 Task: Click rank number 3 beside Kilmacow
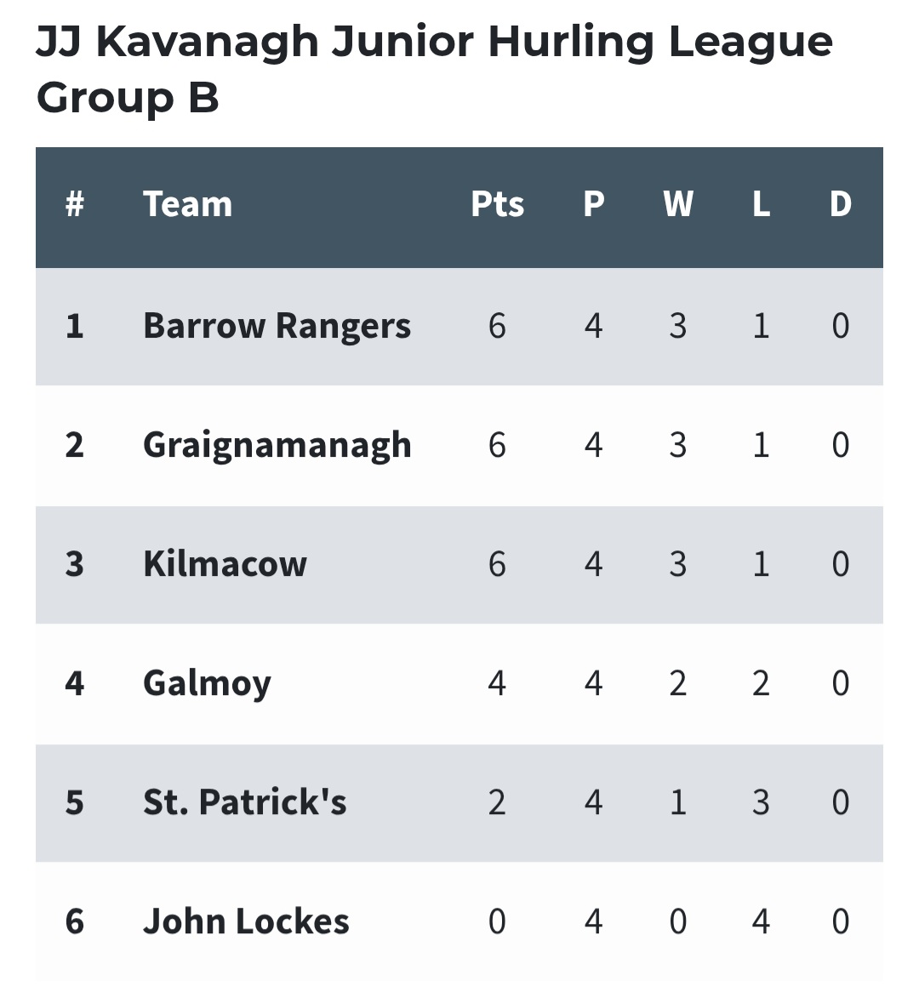click(75, 564)
